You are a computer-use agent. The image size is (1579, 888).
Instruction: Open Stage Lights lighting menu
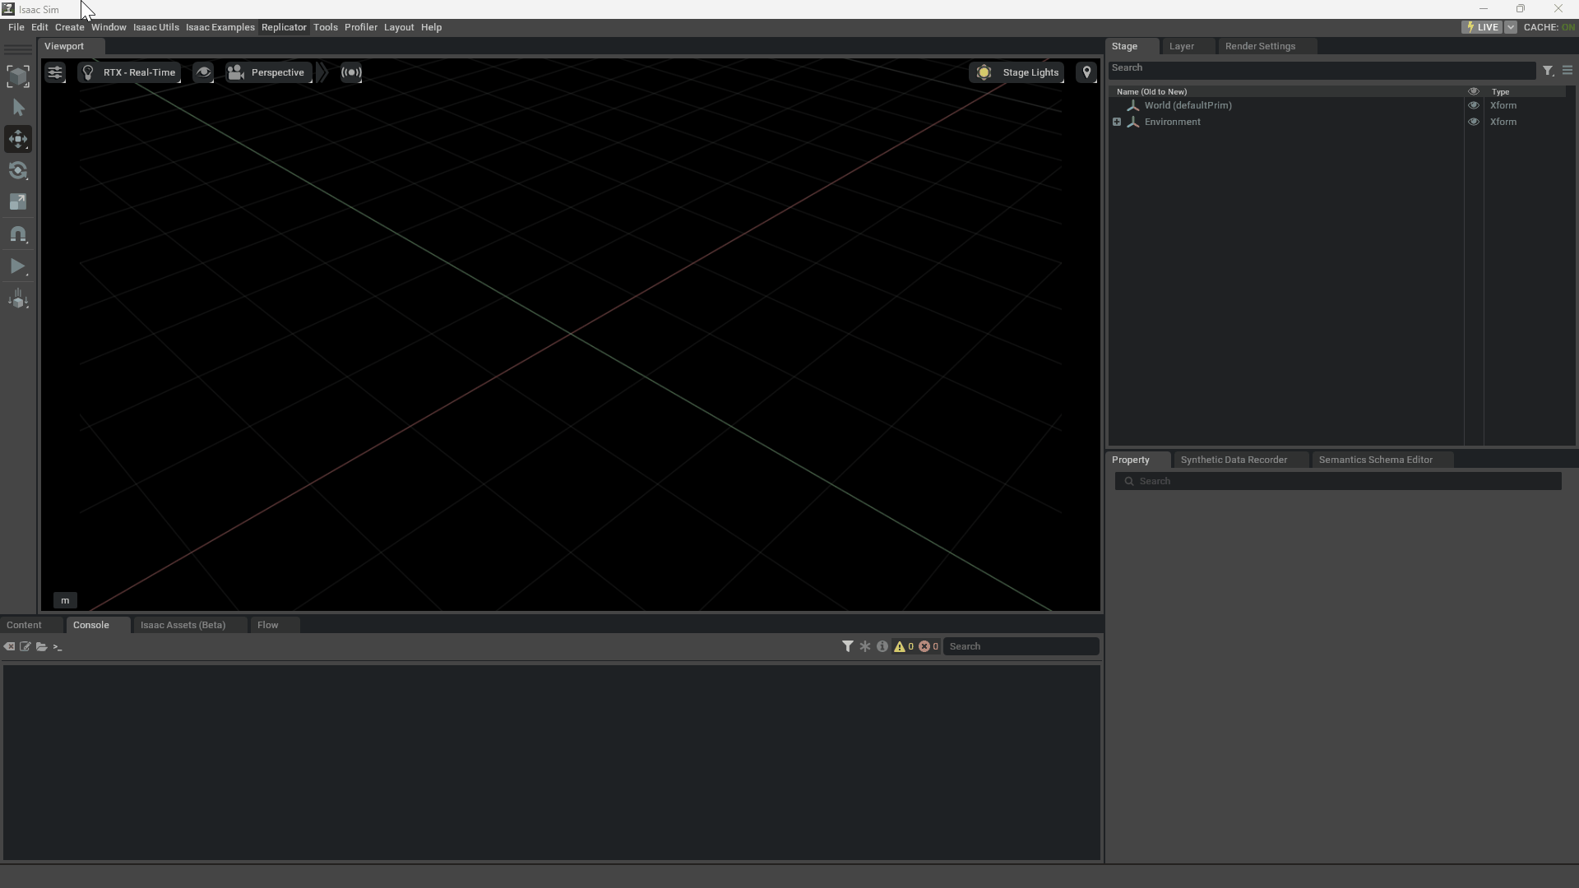pos(1017,72)
